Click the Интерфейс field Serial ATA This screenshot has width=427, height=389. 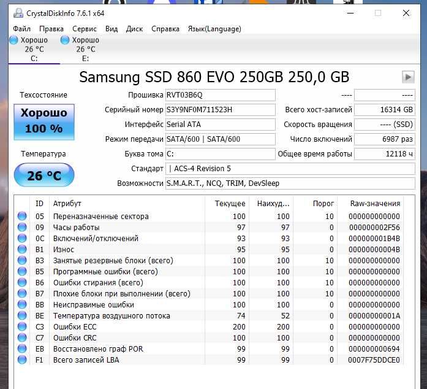[x=221, y=125]
